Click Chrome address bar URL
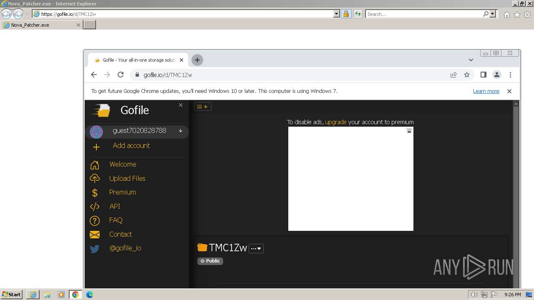 click(x=168, y=75)
